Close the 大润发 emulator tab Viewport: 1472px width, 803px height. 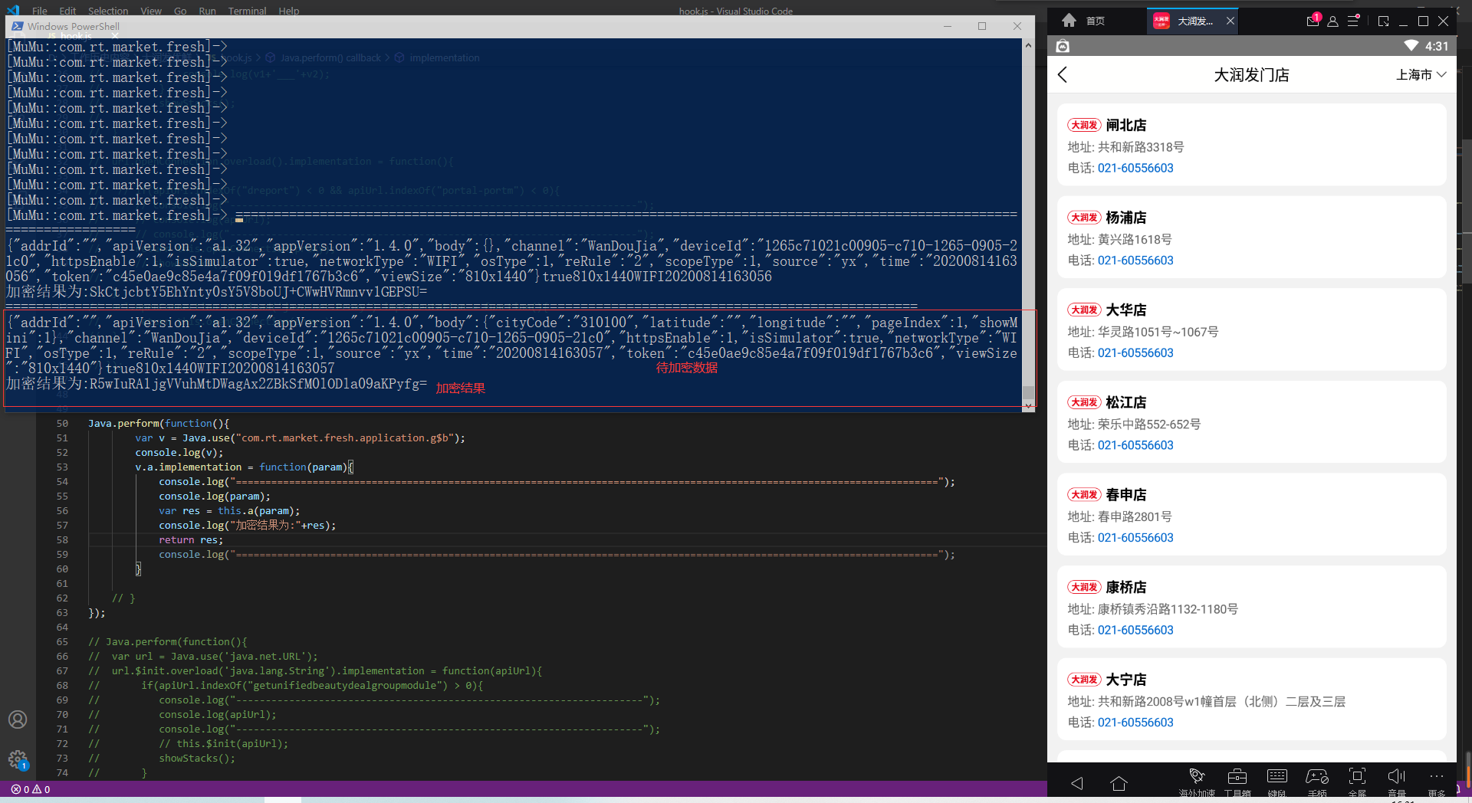[1230, 21]
